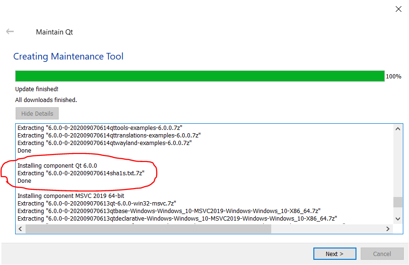This screenshot has height=265, width=409.
Task: Click the back arrow icon
Action: point(10,32)
